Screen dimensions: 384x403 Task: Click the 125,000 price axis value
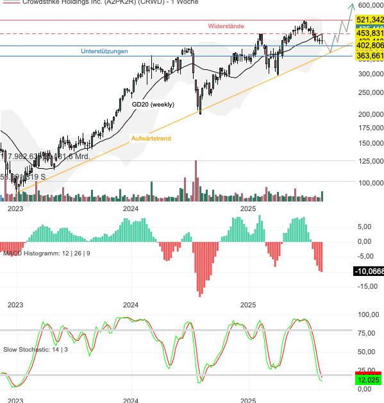point(371,161)
